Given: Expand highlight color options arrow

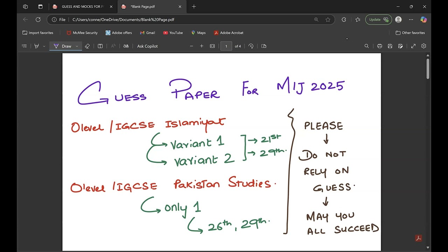Looking at the screenshot, I should point(44,46).
